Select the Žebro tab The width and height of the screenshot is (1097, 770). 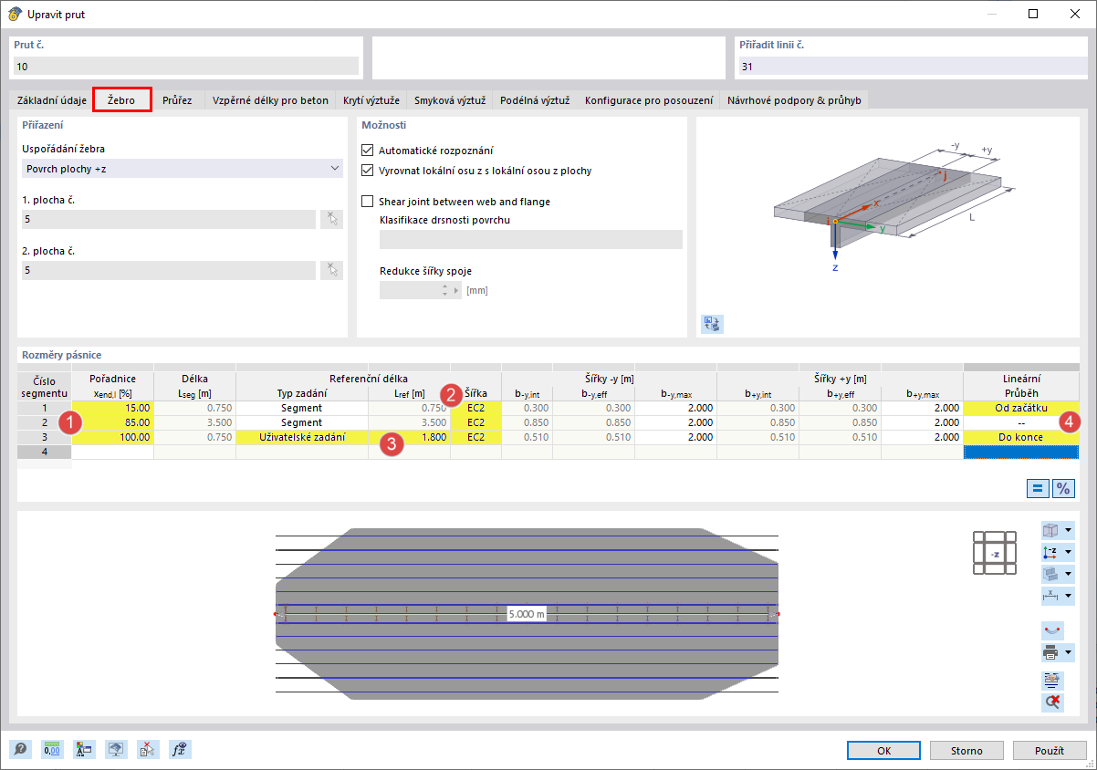coord(121,99)
